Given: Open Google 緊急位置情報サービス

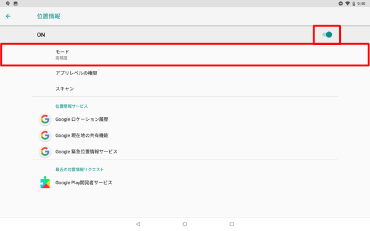Looking at the screenshot, I should click(x=185, y=152).
